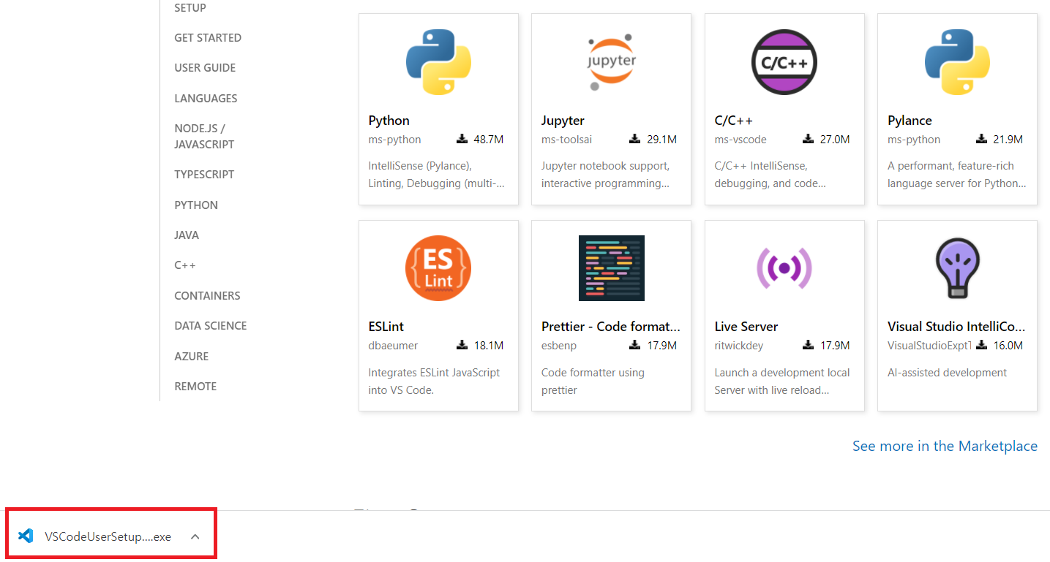Screen dimensions: 1050x562
Task: Click the esbenp publisher name
Action: coord(559,346)
